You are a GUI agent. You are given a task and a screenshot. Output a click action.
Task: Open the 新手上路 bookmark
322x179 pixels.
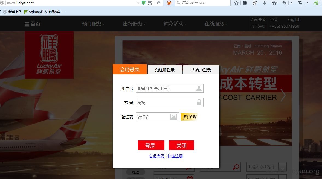(13, 12)
